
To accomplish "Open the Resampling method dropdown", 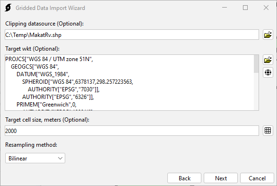I will [35, 158].
